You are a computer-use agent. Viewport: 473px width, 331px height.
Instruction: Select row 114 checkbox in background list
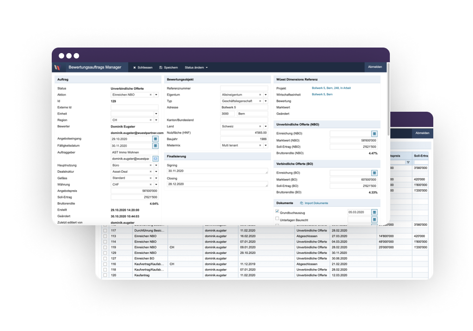pyautogui.click(x=105, y=242)
